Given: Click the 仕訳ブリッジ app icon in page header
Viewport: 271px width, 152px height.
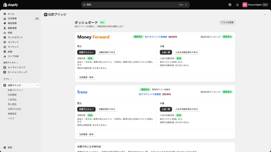Looking at the screenshot, I should [45, 15].
